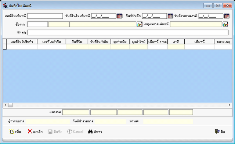Select the เลขที่ใบกำกับ column header
Screen dimensions: 235x144
(x=51, y=42)
